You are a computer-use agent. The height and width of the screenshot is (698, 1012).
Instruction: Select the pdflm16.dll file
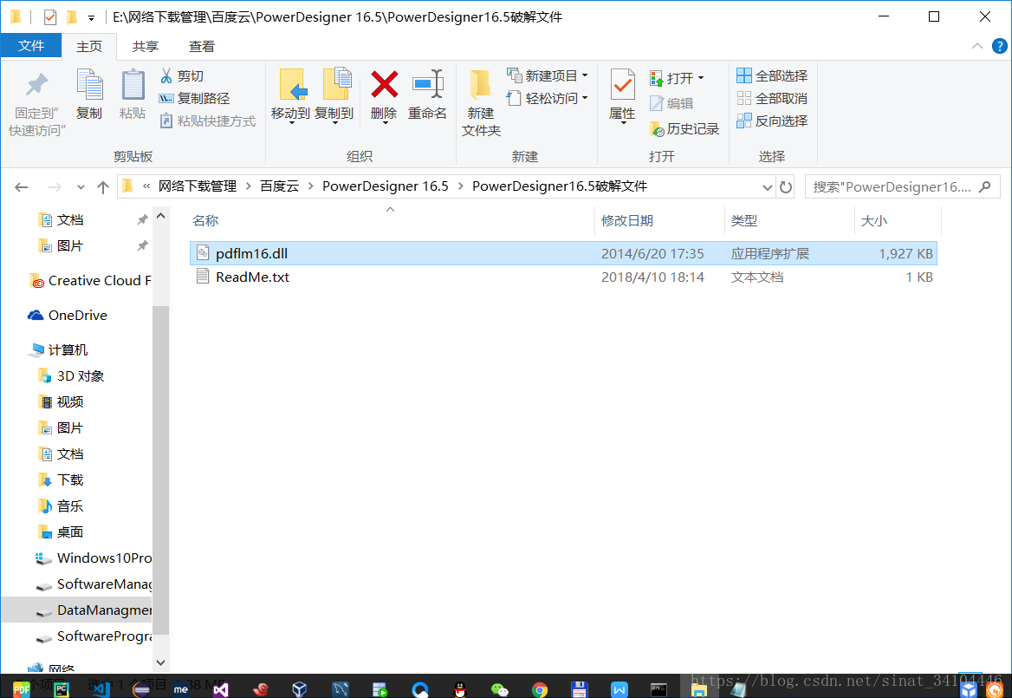click(x=563, y=254)
